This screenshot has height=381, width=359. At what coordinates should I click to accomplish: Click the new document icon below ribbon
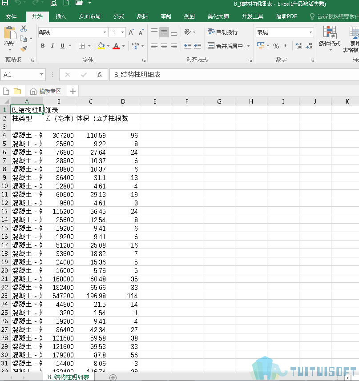6,91
